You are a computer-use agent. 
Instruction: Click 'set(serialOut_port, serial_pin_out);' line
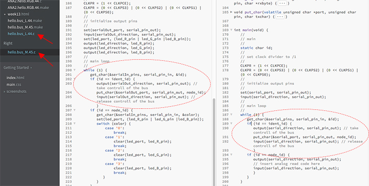tap(122, 30)
